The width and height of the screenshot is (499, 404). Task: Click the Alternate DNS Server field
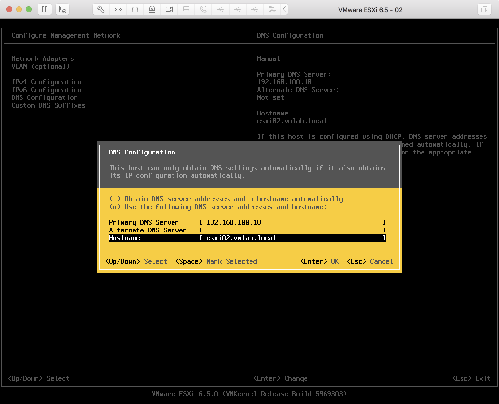pyautogui.click(x=292, y=230)
